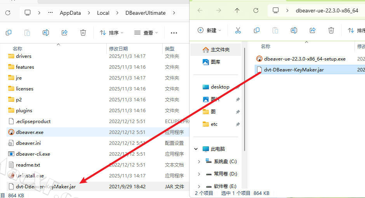Select dvt-DBeaver-KeyMaker.jar in right window
Image resolution: width=365 pixels, height=198 pixels.
294,70
